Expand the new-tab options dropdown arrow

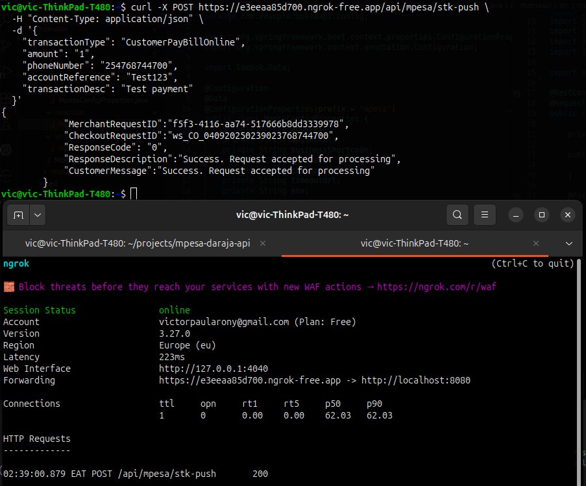click(38, 215)
